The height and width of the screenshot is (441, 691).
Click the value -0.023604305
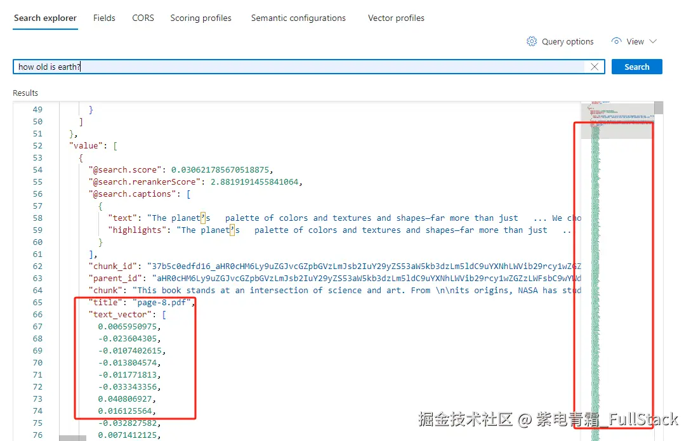pyautogui.click(x=128, y=339)
